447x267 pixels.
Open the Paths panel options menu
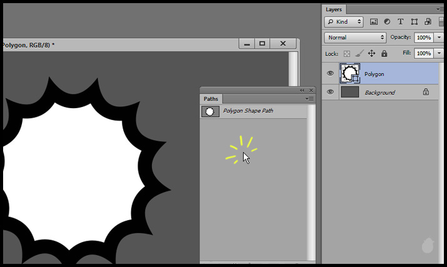[310, 99]
